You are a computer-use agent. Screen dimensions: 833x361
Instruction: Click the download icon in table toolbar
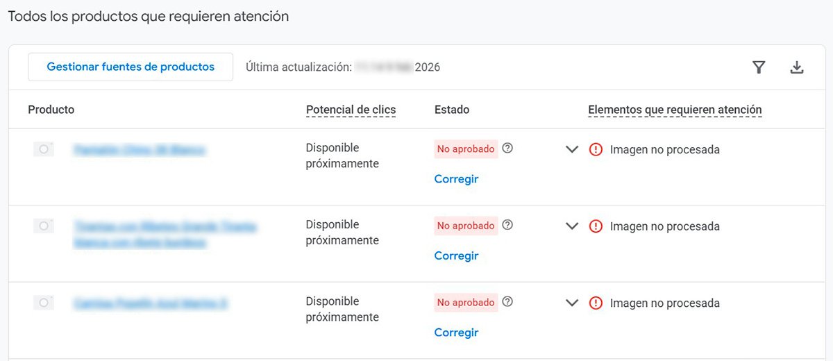tap(797, 67)
